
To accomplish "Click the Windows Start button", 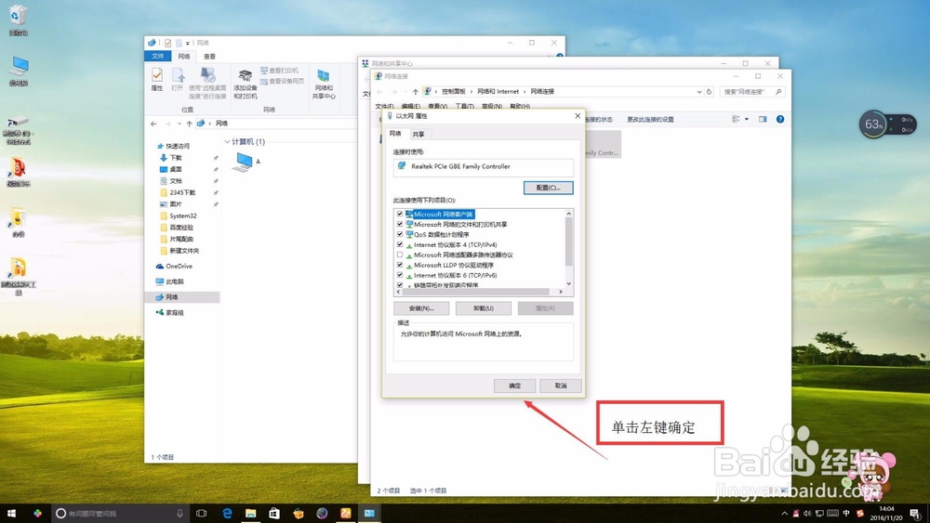I will [11, 514].
